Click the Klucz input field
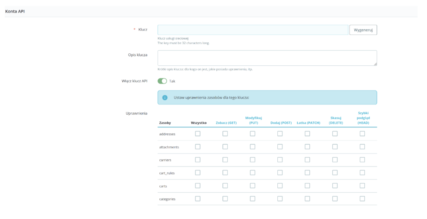The height and width of the screenshot is (219, 427). pyautogui.click(x=253, y=30)
